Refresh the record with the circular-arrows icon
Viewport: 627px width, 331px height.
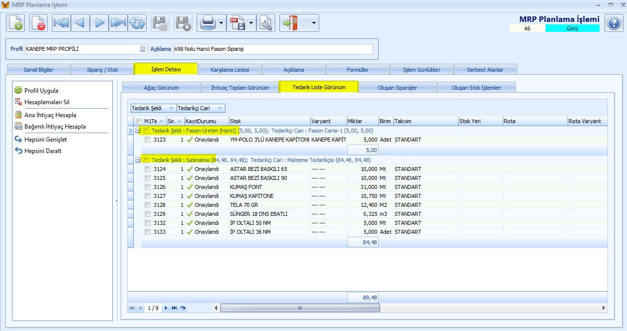click(x=137, y=23)
